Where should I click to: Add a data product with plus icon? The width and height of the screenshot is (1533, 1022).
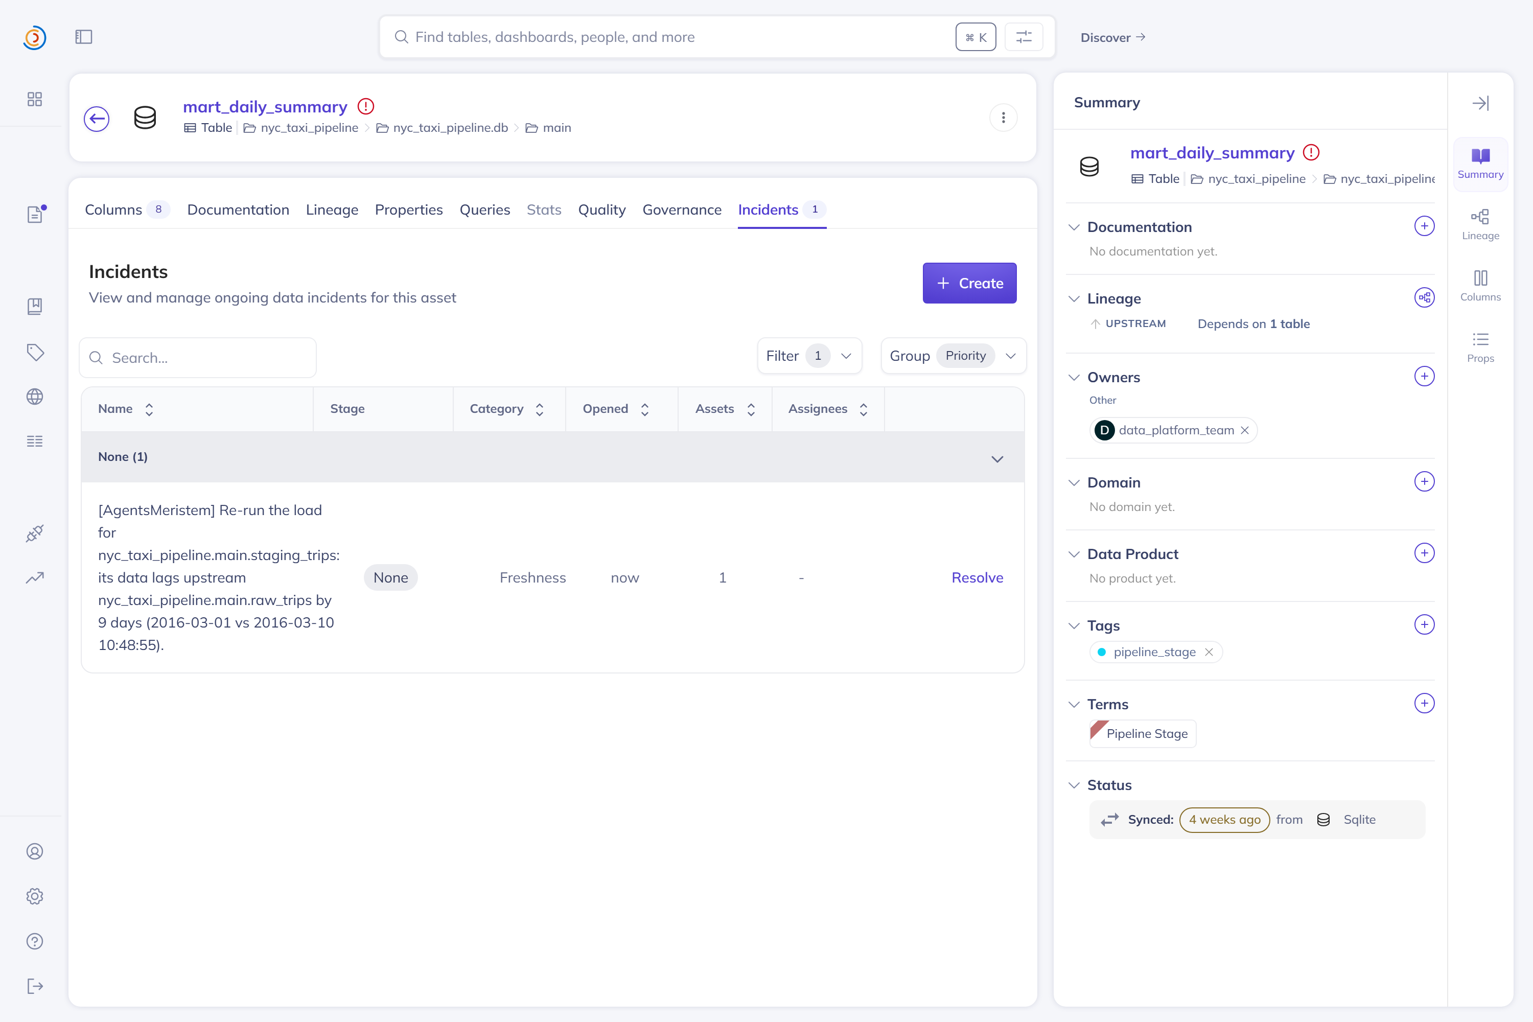pos(1424,553)
